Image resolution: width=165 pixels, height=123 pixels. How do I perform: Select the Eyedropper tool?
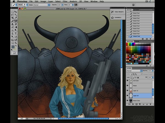pos(16,18)
